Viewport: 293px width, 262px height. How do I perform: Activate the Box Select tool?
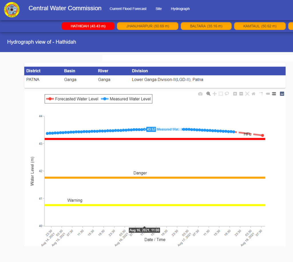pos(221,94)
